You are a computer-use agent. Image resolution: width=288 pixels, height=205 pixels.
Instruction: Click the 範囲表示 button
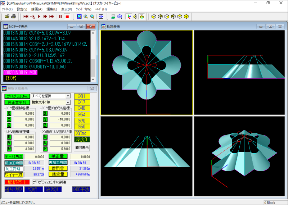[x=82, y=148]
